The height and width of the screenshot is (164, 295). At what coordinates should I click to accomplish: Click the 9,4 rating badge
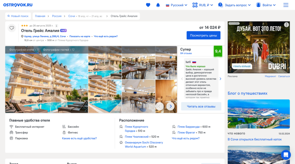click(x=218, y=51)
